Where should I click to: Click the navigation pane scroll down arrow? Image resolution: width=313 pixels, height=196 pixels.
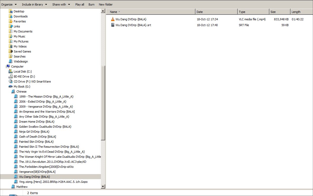[103, 187]
